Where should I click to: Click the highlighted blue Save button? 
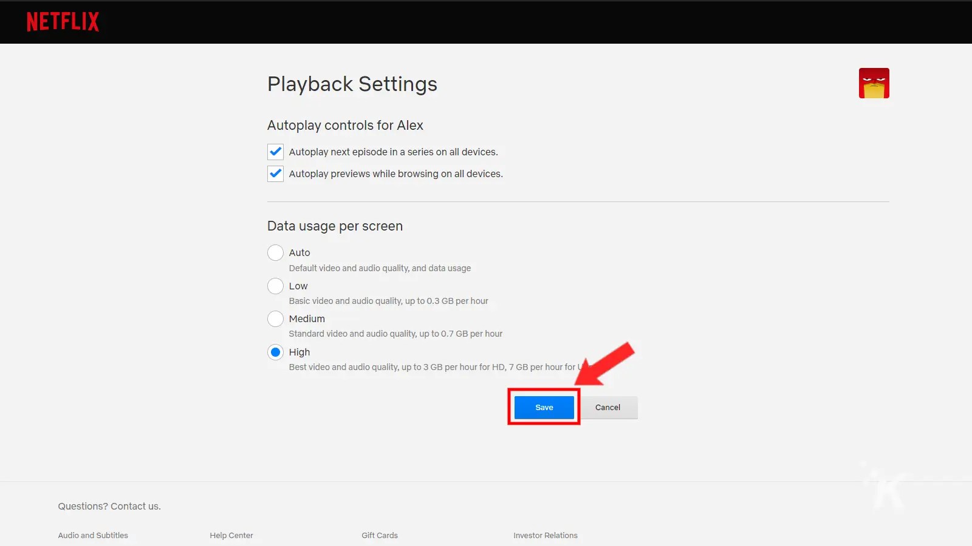543,407
